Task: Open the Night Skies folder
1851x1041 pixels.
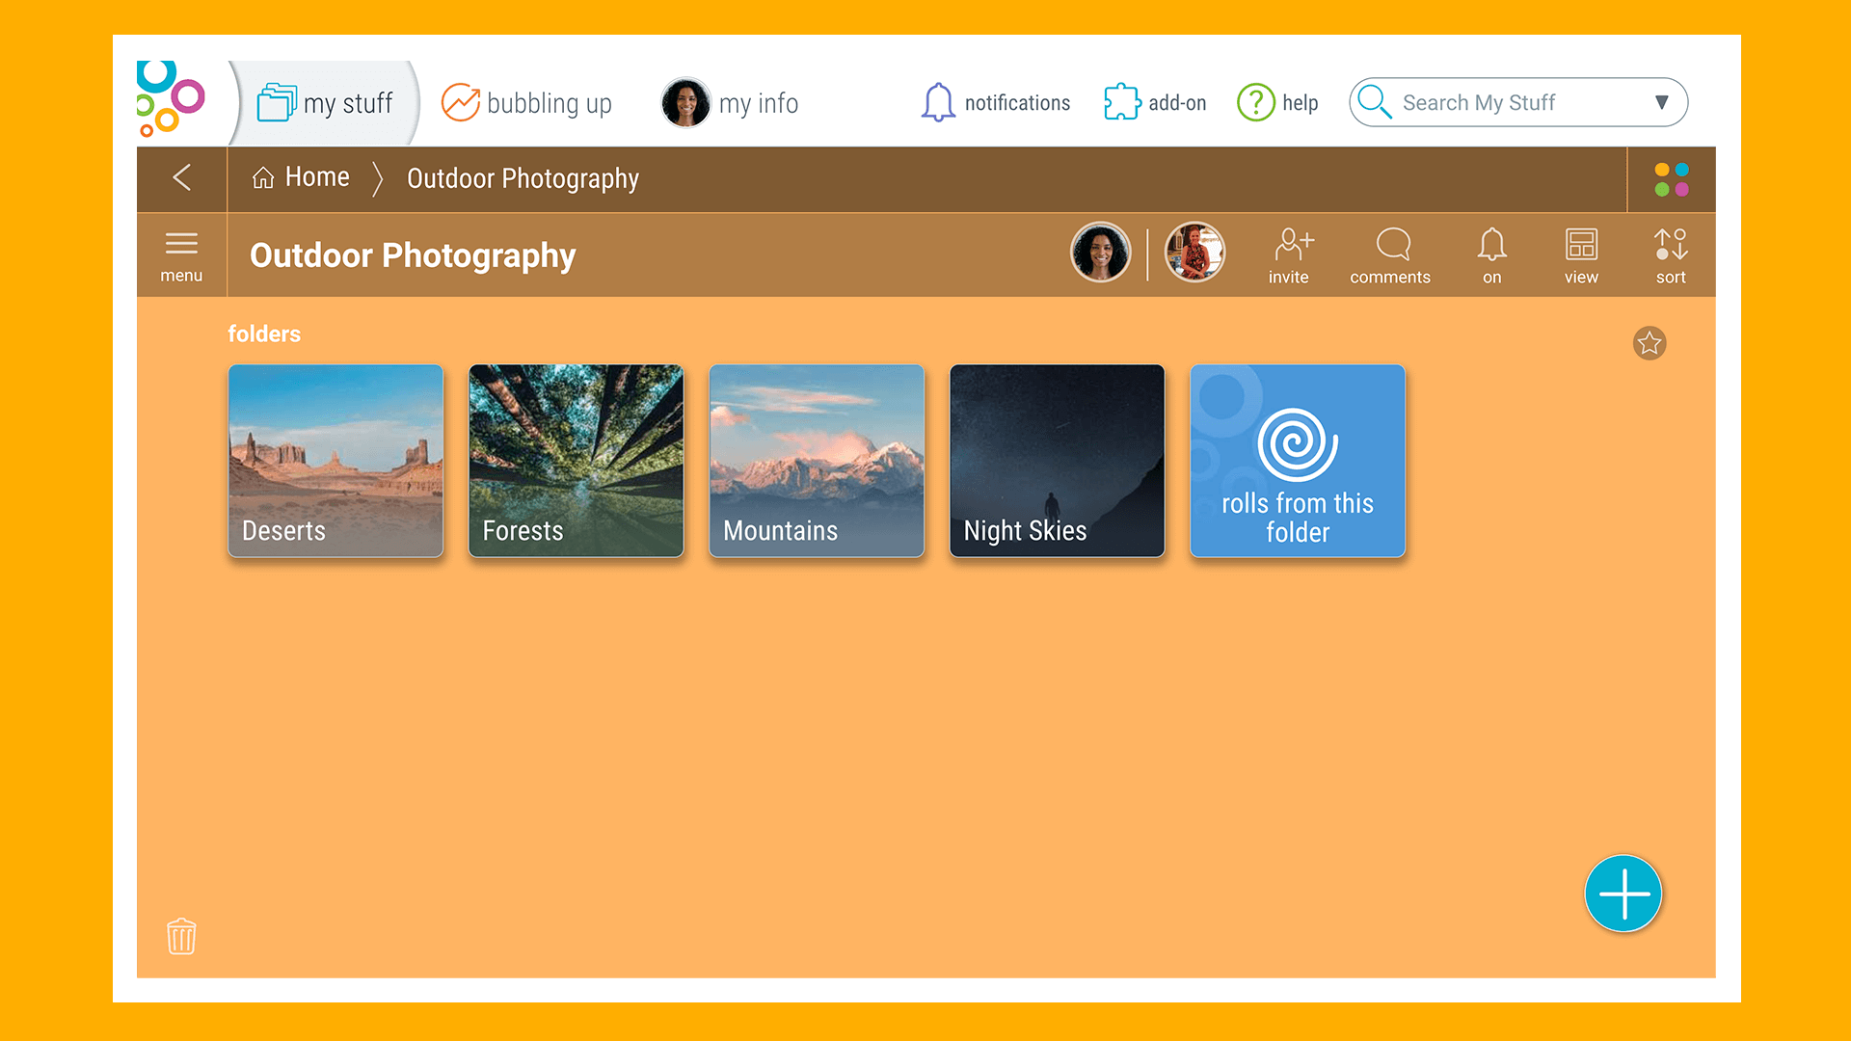Action: [1057, 461]
